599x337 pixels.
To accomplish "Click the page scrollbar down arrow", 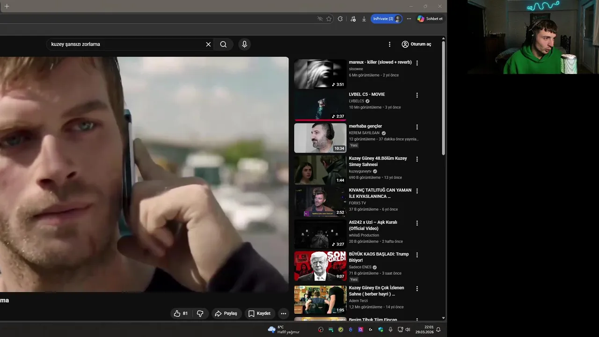I will (x=443, y=318).
